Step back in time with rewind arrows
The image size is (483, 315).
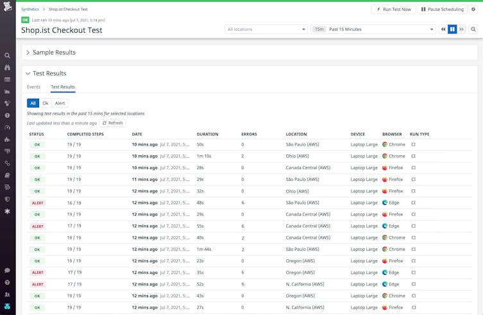coord(443,30)
